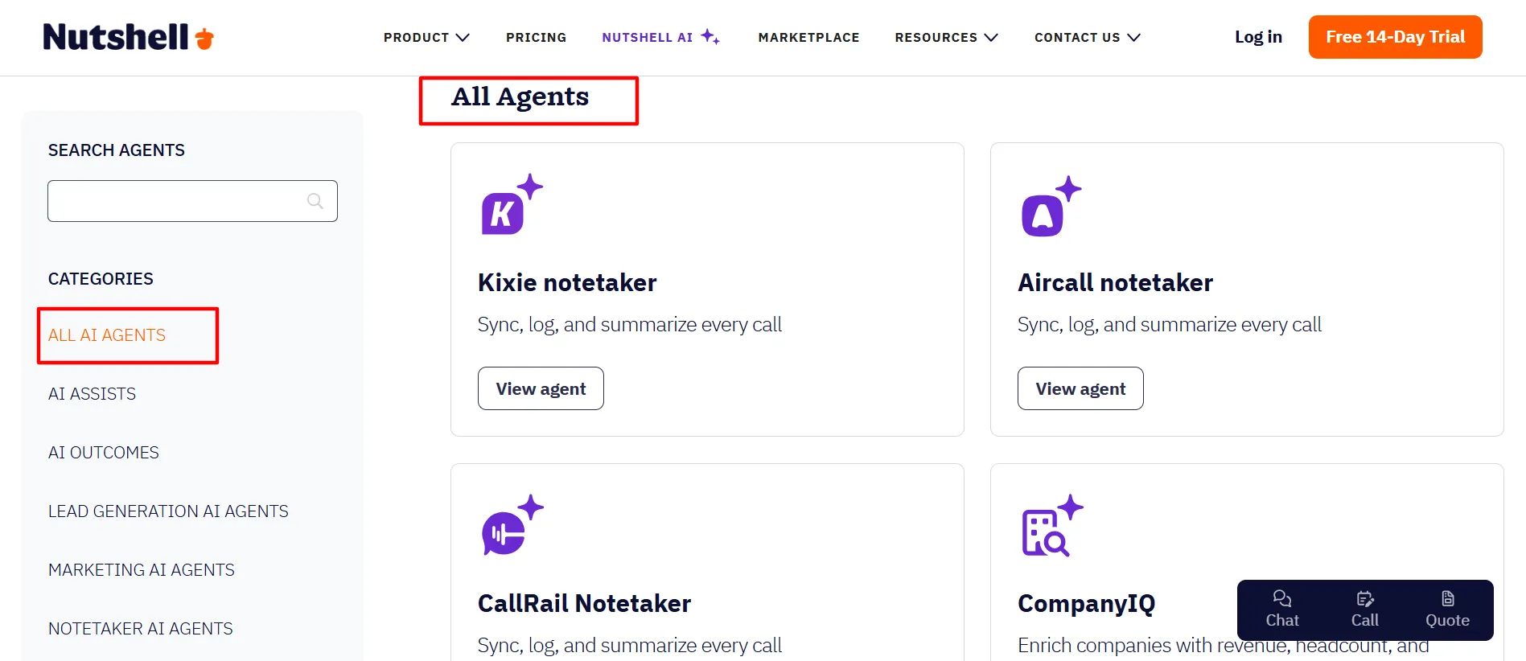1526x661 pixels.
Task: Open the Pricing page
Action: pos(536,37)
